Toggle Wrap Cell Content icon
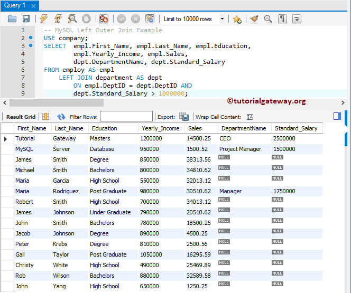Viewport: 351px width, 293px height. coord(250,117)
